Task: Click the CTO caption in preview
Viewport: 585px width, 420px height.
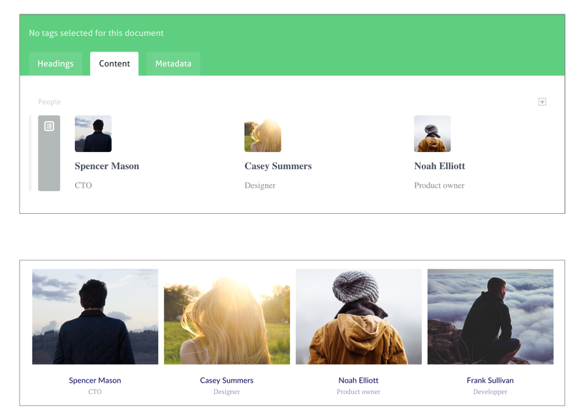Action: (95, 392)
